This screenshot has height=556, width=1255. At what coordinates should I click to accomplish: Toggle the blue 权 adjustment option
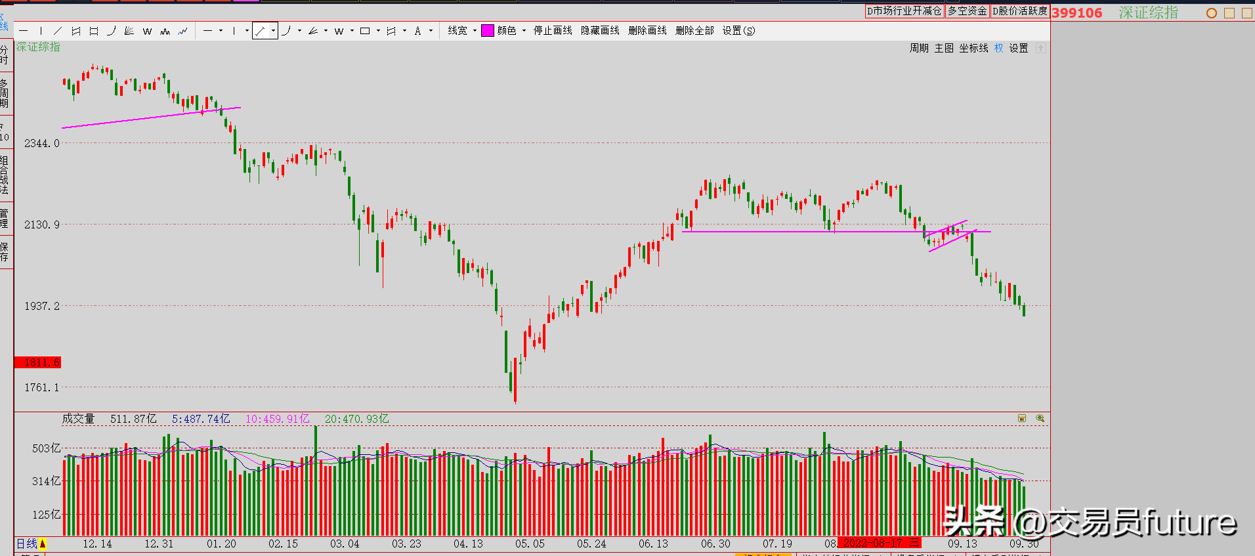click(998, 48)
